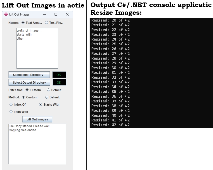Choose Default for Extension

[54, 90]
